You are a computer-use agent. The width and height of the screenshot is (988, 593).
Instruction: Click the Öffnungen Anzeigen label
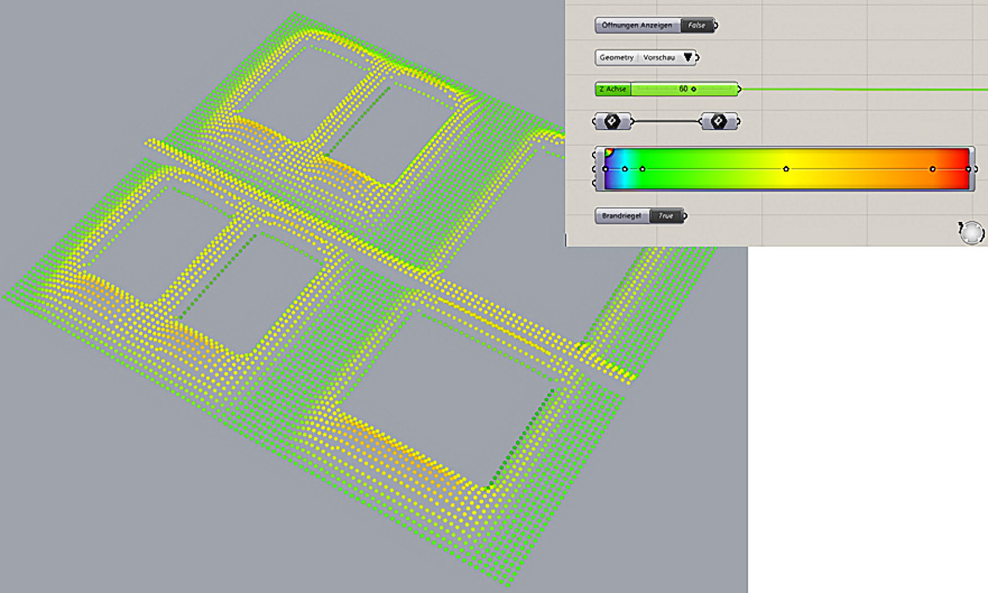coord(637,25)
